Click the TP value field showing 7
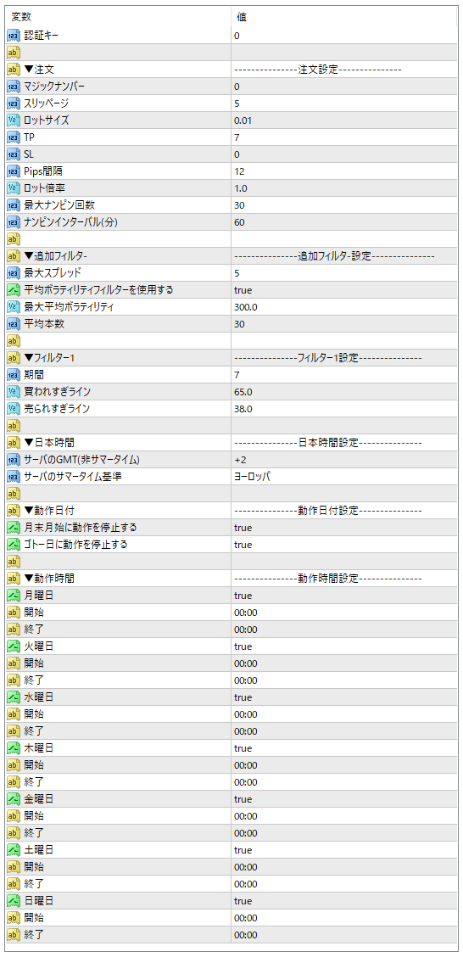This screenshot has height=957, width=463. point(344,138)
